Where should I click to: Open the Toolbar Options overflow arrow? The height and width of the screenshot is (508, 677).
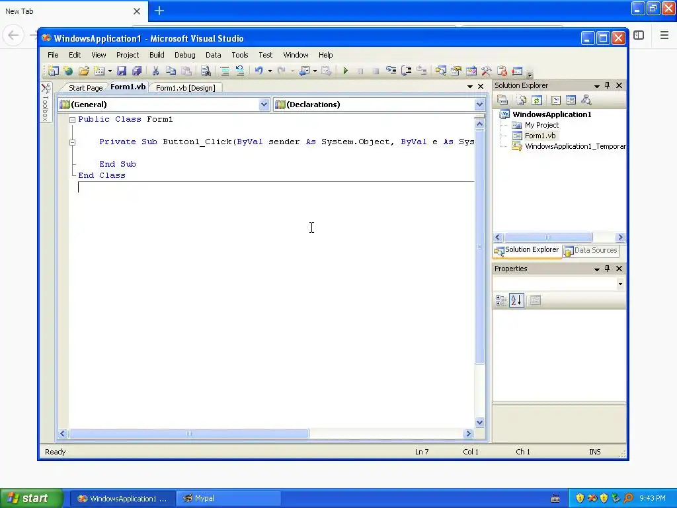coord(530,74)
